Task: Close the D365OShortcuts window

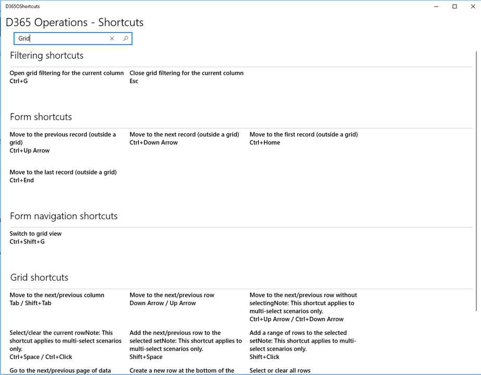Action: tap(473, 6)
